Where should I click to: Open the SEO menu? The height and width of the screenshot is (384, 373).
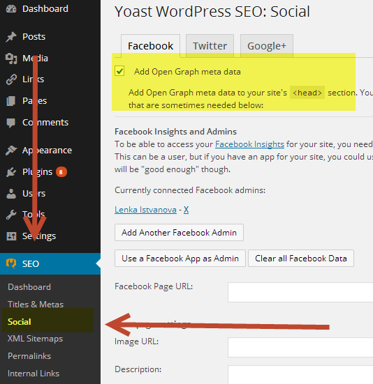[x=50, y=263]
